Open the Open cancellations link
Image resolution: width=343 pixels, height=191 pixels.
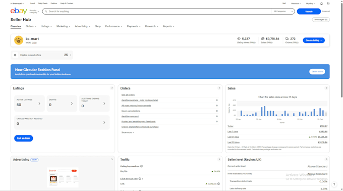(x=131, y=111)
